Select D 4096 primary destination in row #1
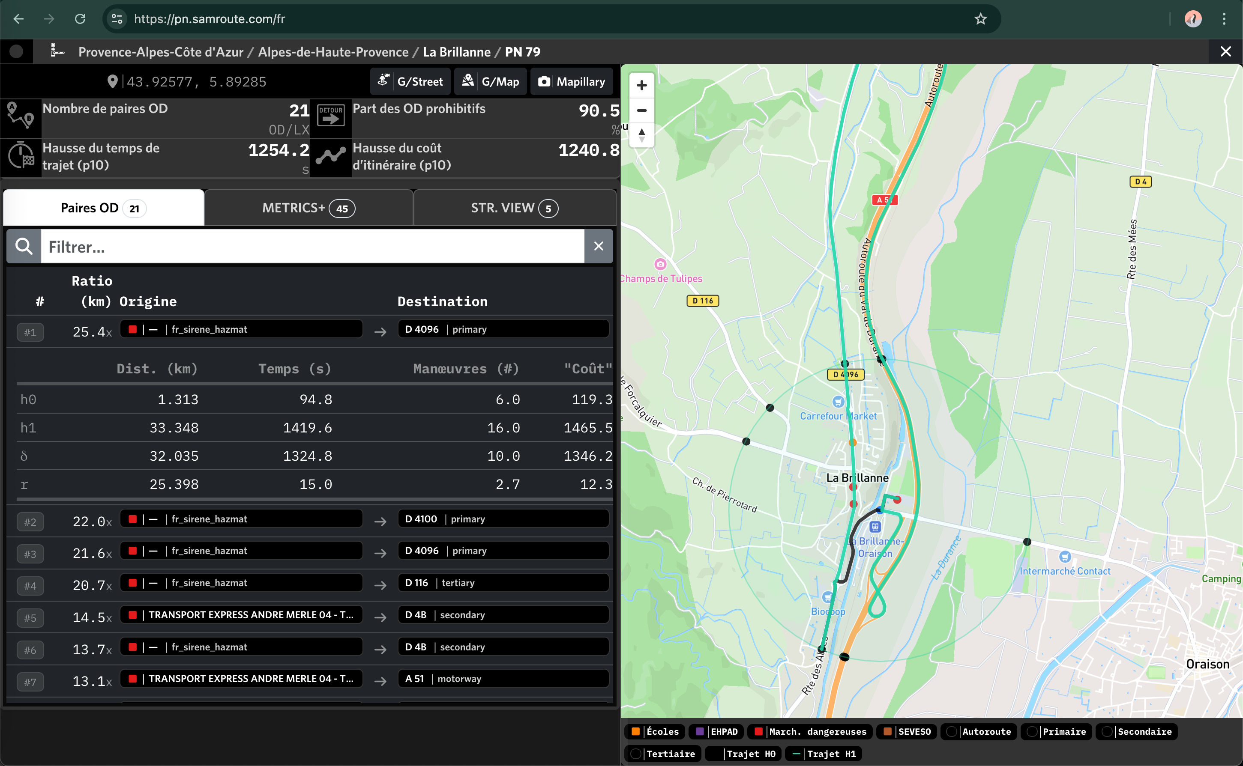 click(x=503, y=329)
